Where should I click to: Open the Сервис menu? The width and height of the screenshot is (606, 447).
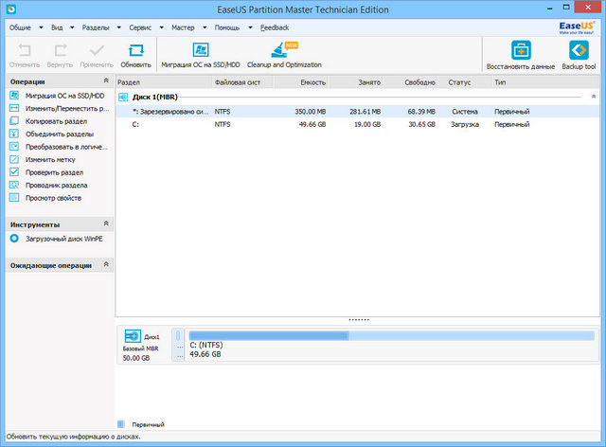[x=140, y=27]
